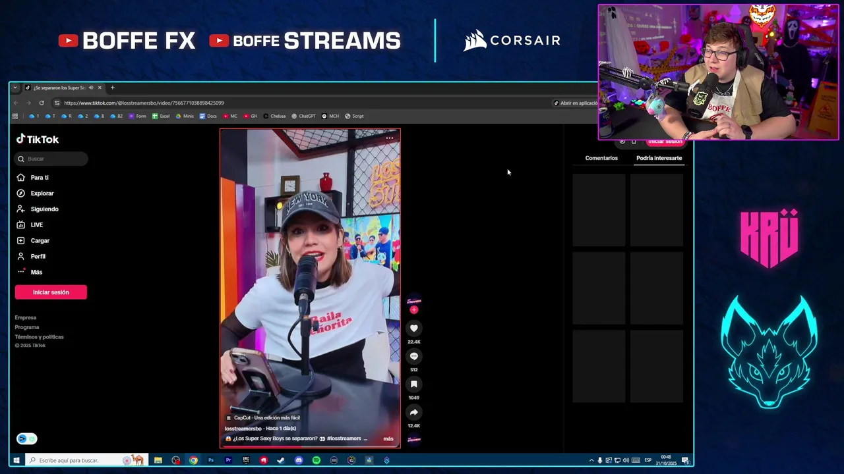Expand the description with más
Screen dimensions: 844x474
(388, 438)
